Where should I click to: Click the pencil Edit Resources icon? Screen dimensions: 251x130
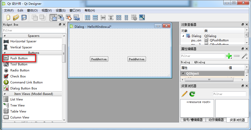click(184, 94)
